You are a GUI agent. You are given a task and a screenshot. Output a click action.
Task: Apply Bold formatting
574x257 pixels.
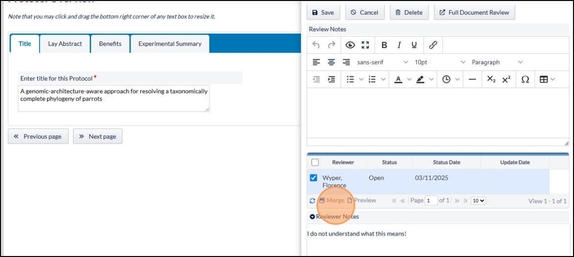(x=384, y=45)
